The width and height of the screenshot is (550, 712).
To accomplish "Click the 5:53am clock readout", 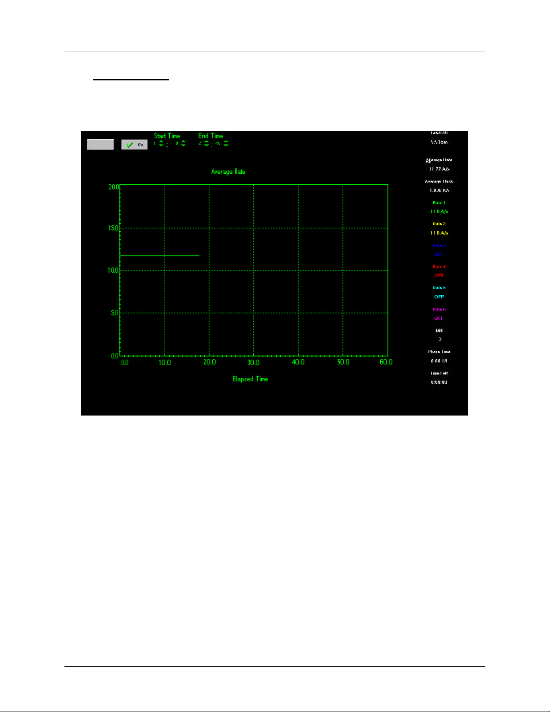I will pos(439,142).
